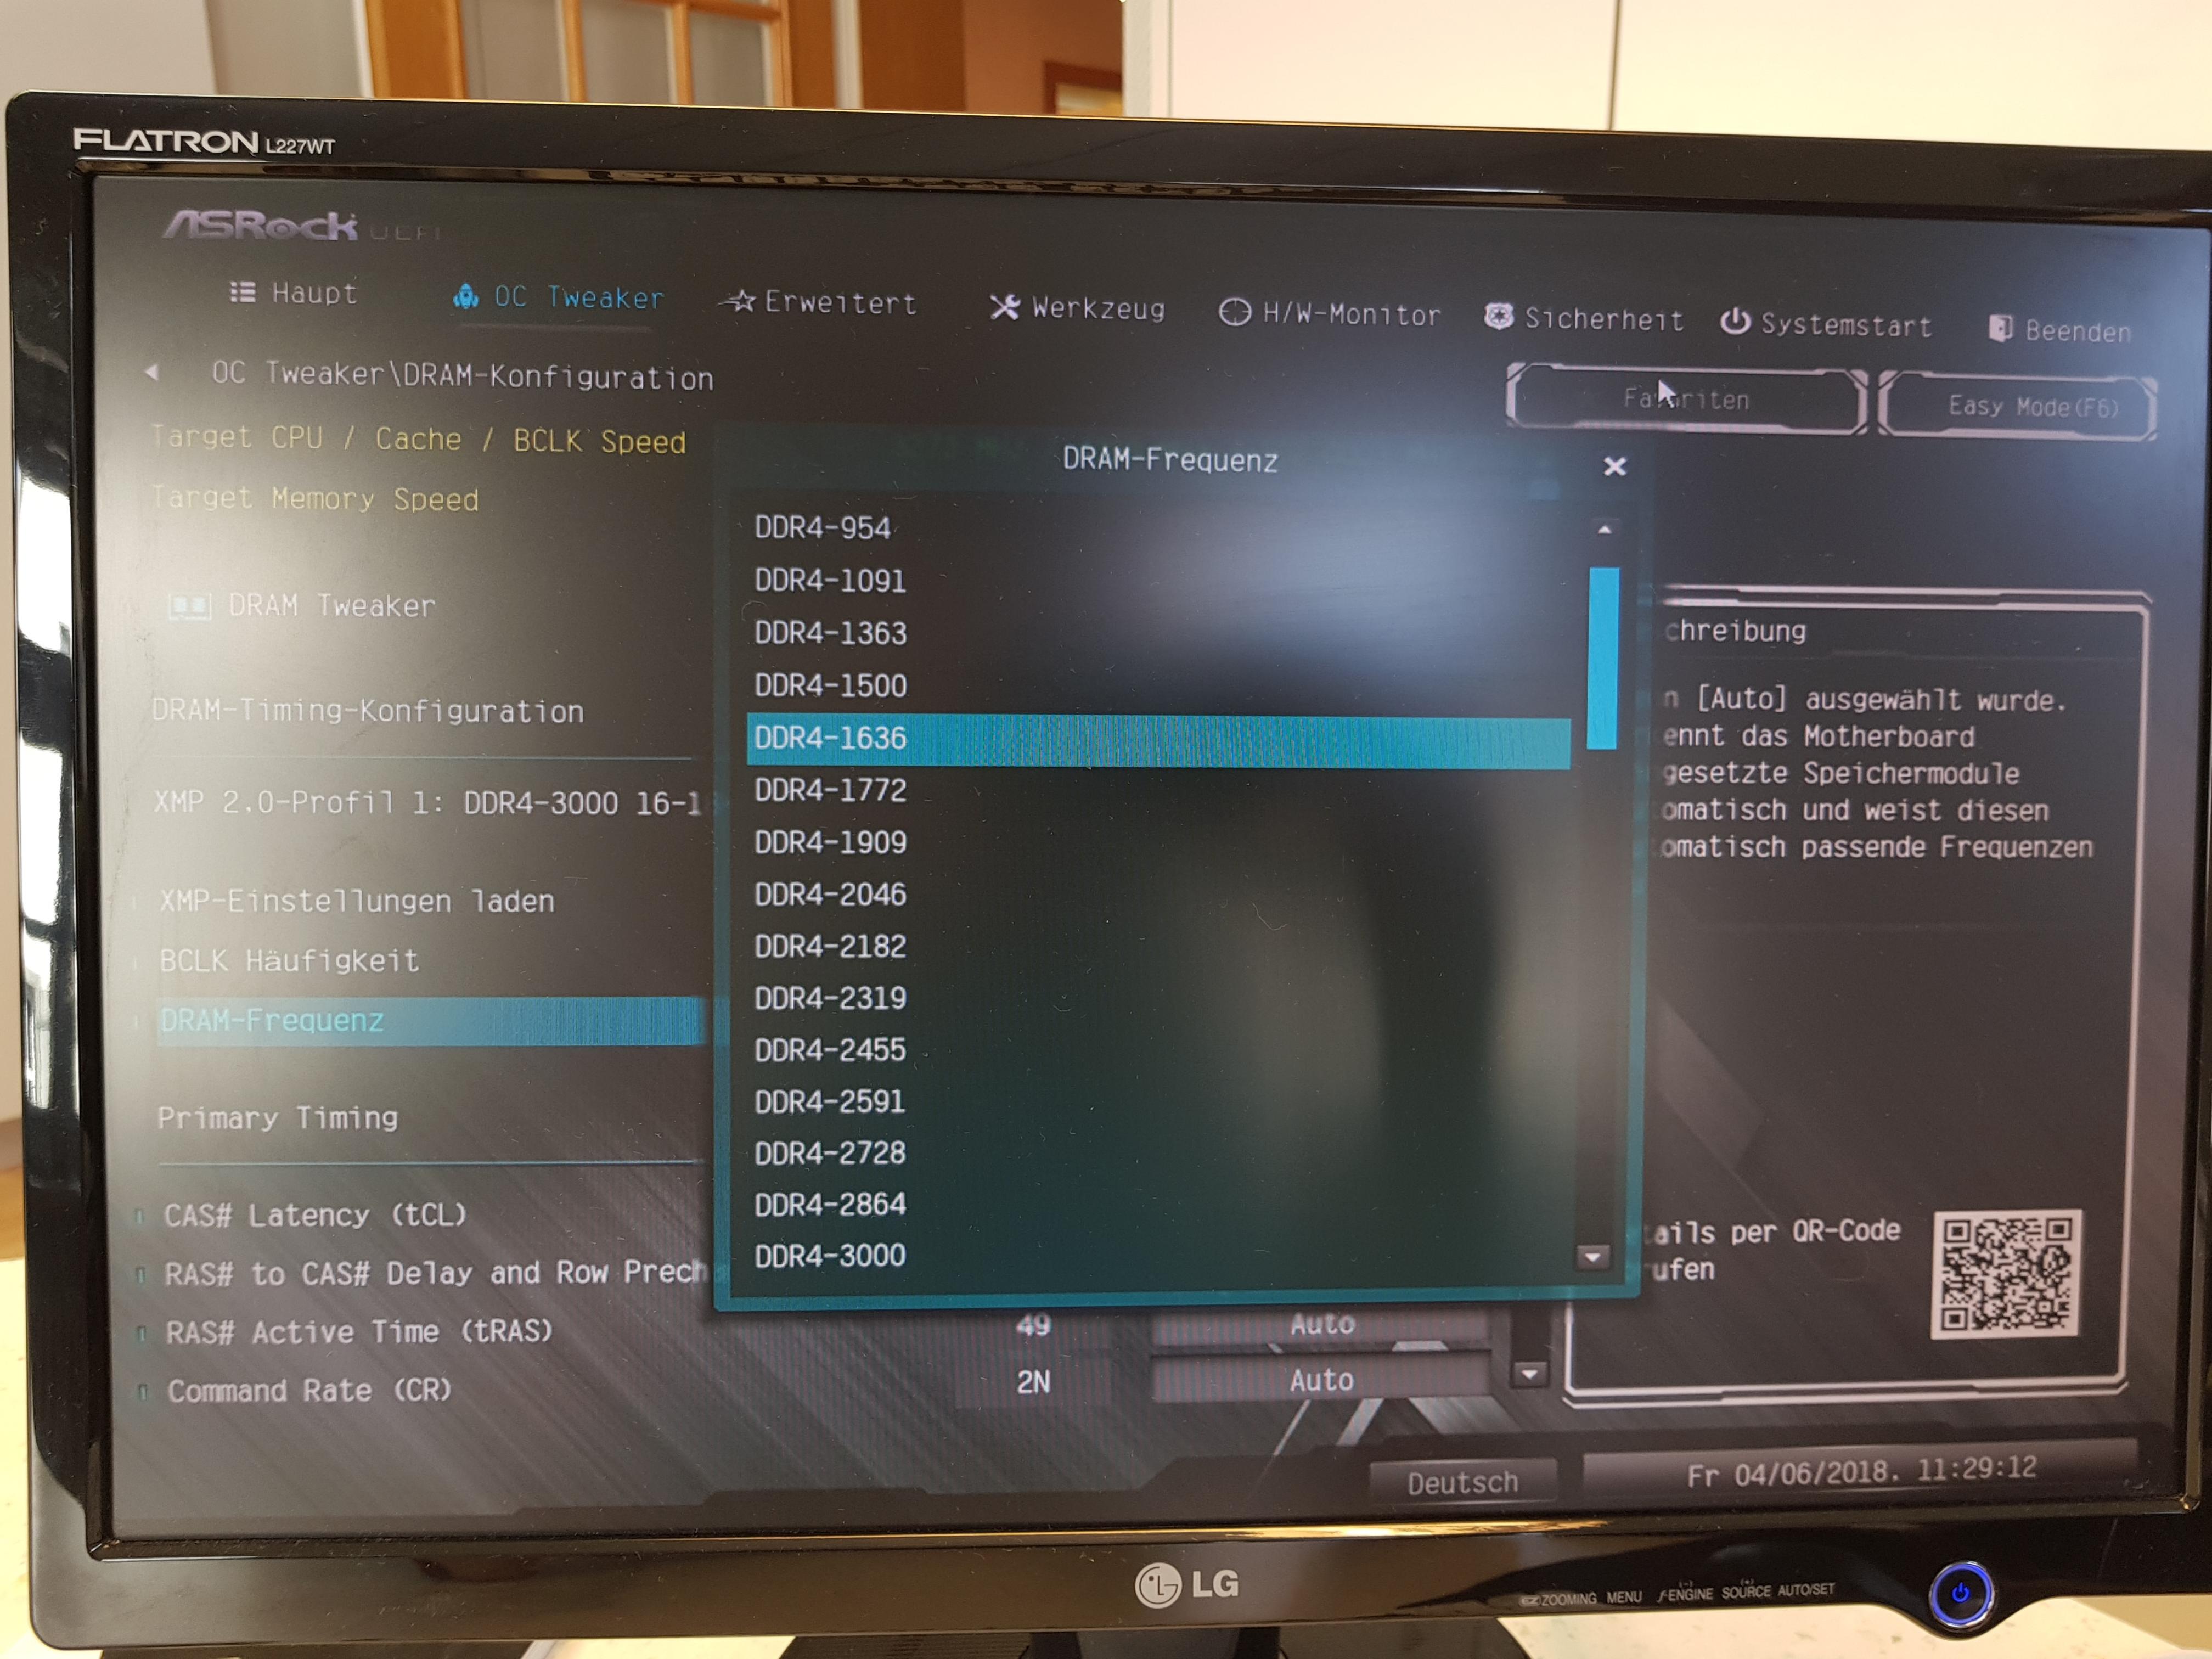
Task: Click the H/W-Monitor gauge icon
Action: (1234, 313)
